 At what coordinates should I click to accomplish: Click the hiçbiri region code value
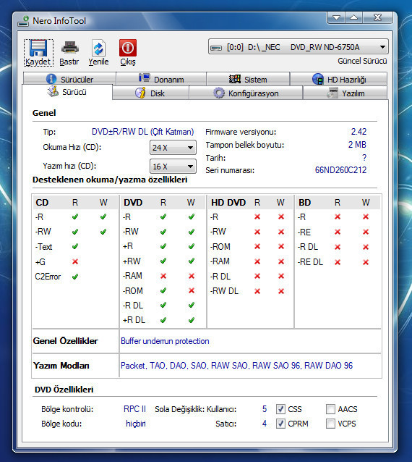pyautogui.click(x=136, y=424)
